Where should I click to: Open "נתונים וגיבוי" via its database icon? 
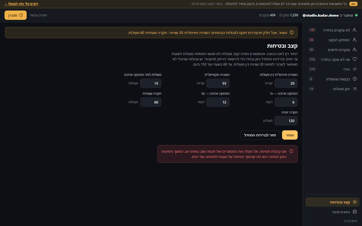tap(355, 212)
